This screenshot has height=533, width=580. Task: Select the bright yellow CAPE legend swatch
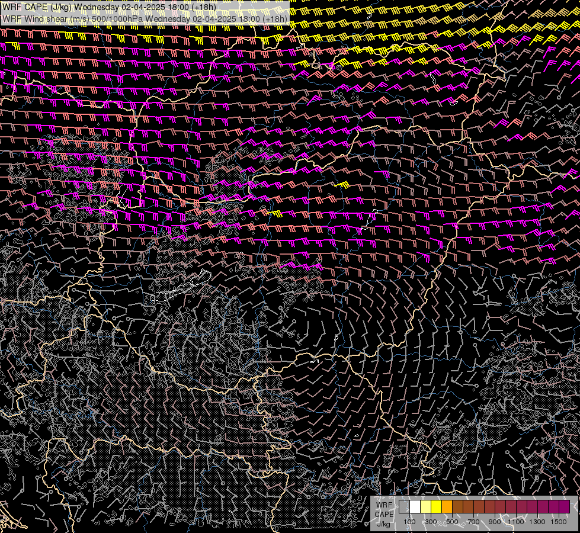437,506
